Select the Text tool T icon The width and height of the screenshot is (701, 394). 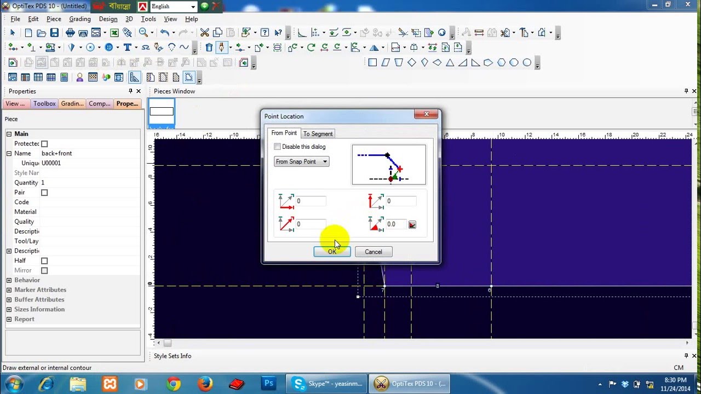[x=127, y=48]
